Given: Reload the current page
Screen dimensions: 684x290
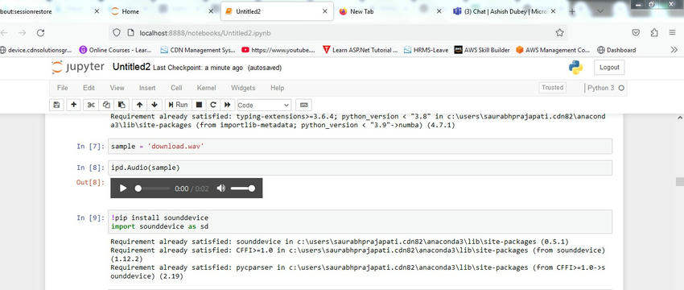Looking at the screenshot, I should click(40, 33).
